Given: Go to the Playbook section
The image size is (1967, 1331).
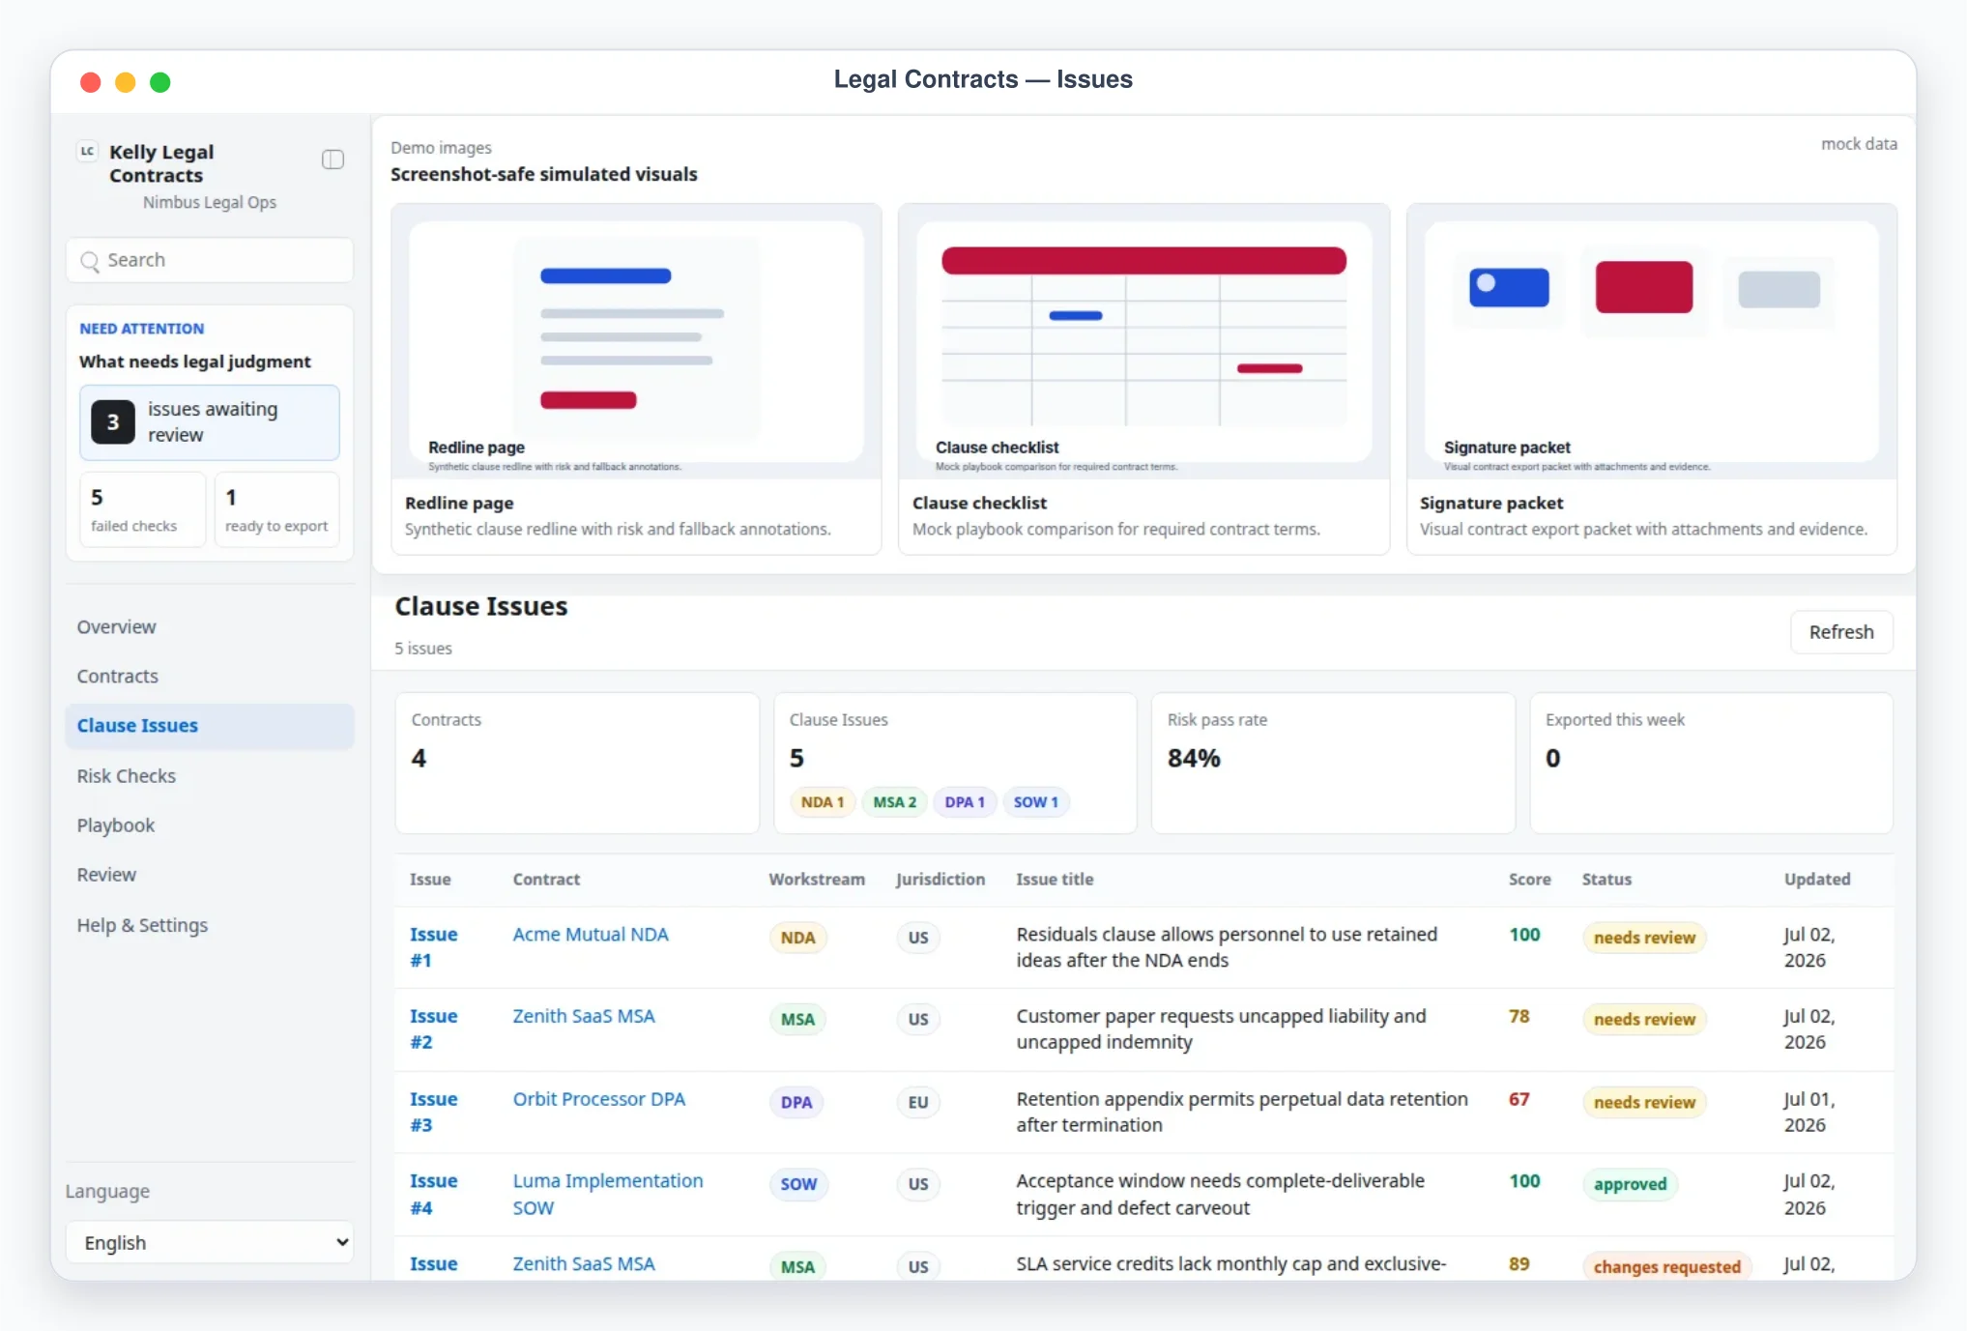Looking at the screenshot, I should click(116, 825).
